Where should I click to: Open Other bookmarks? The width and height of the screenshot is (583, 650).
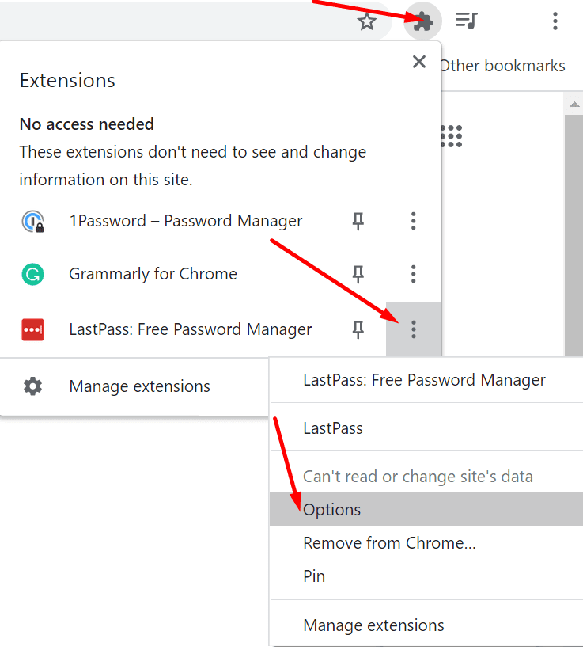[502, 66]
